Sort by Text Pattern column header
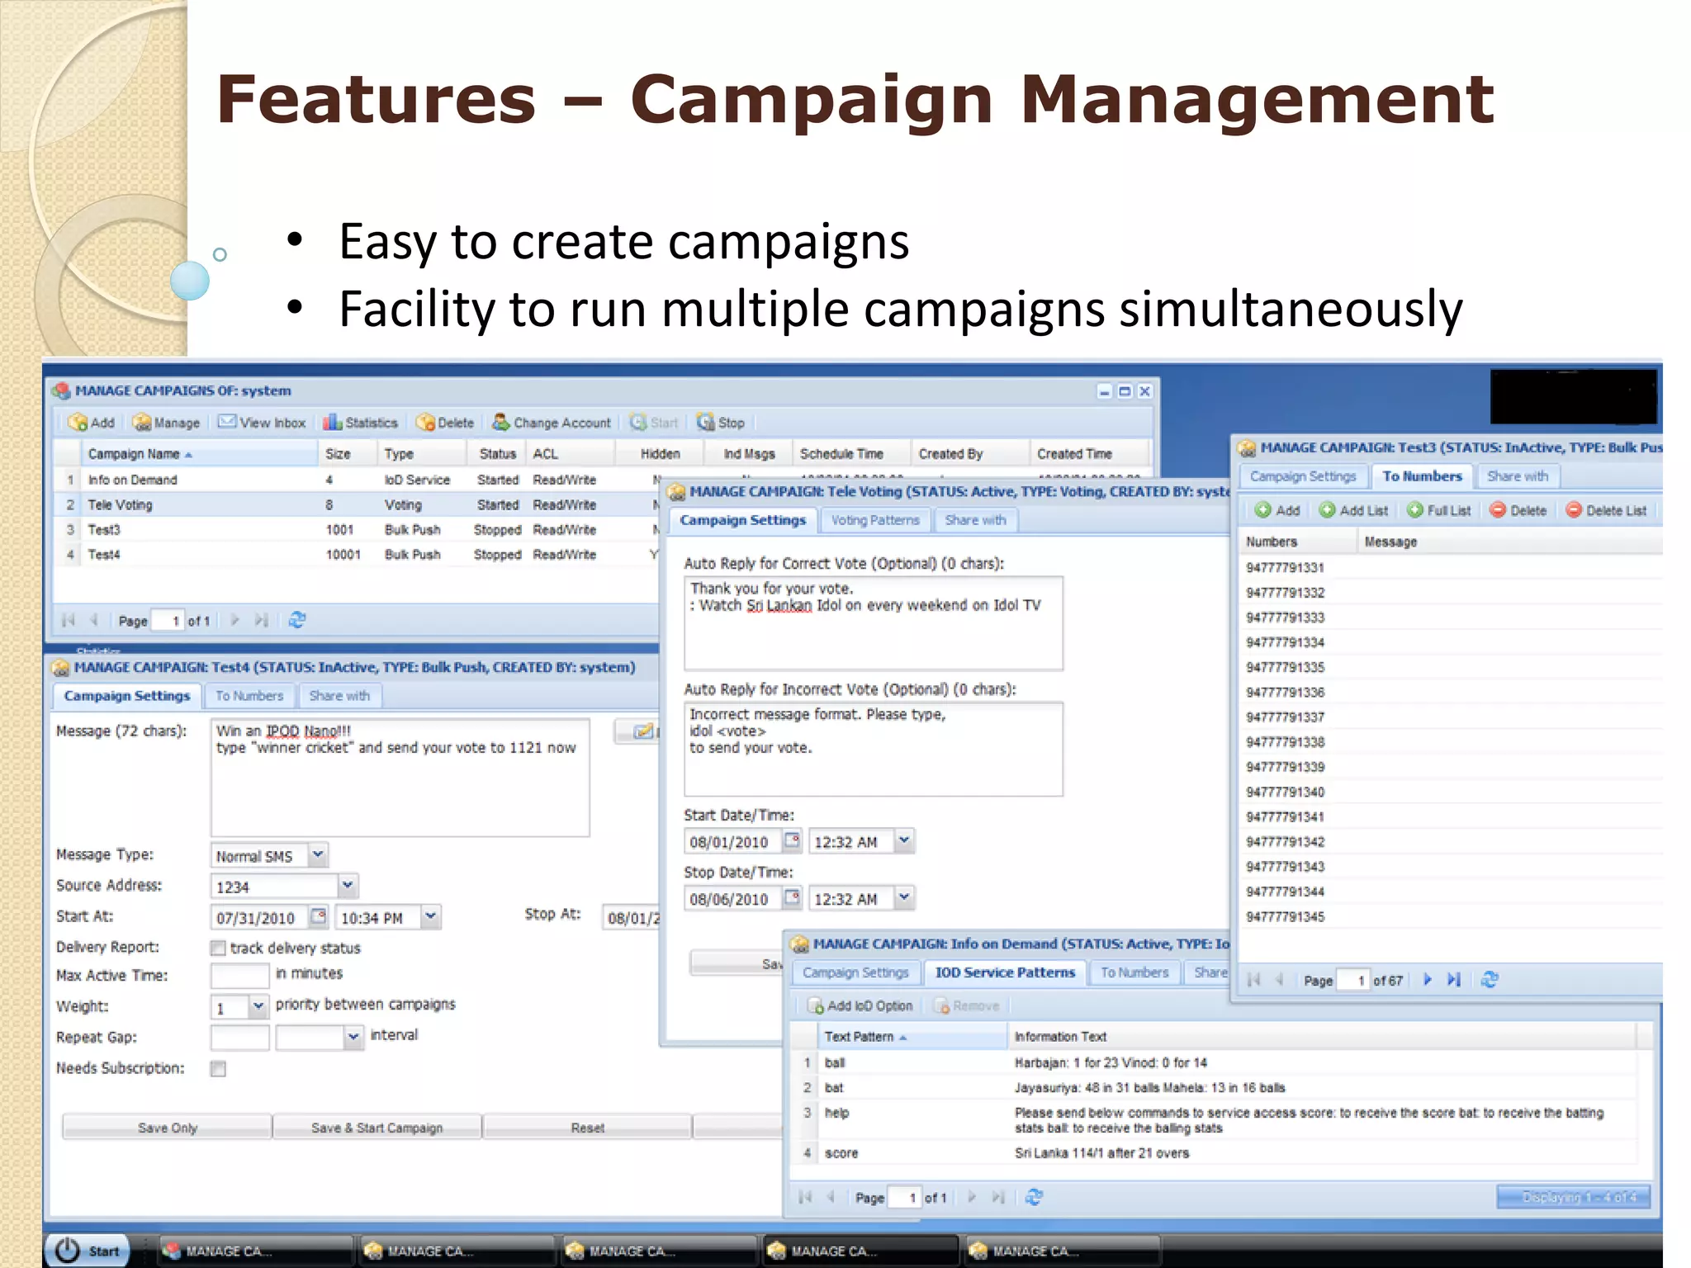 pos(912,1037)
